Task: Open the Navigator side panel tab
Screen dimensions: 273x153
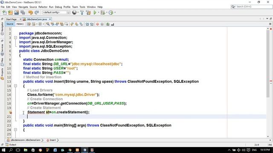Action: tap(2, 28)
